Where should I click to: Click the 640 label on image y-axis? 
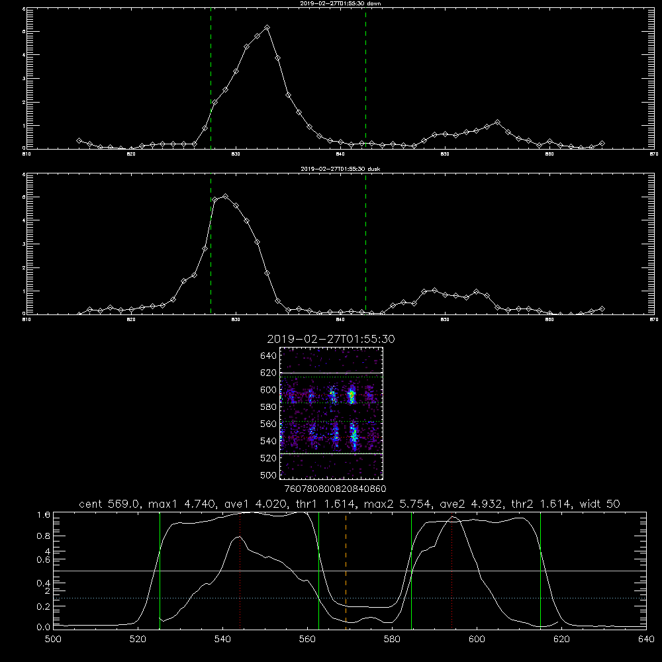[269, 355]
